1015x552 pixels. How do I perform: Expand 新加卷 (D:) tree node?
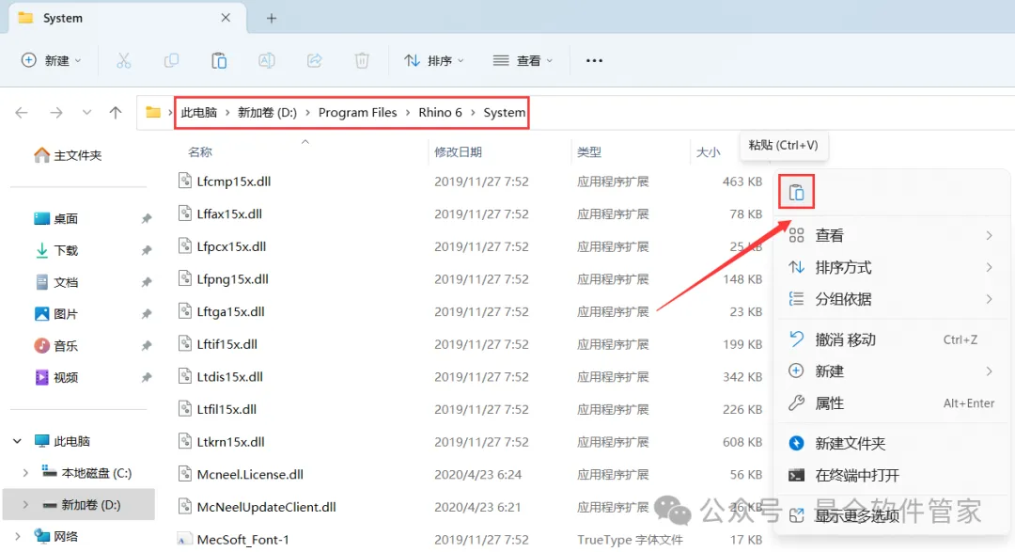25,505
